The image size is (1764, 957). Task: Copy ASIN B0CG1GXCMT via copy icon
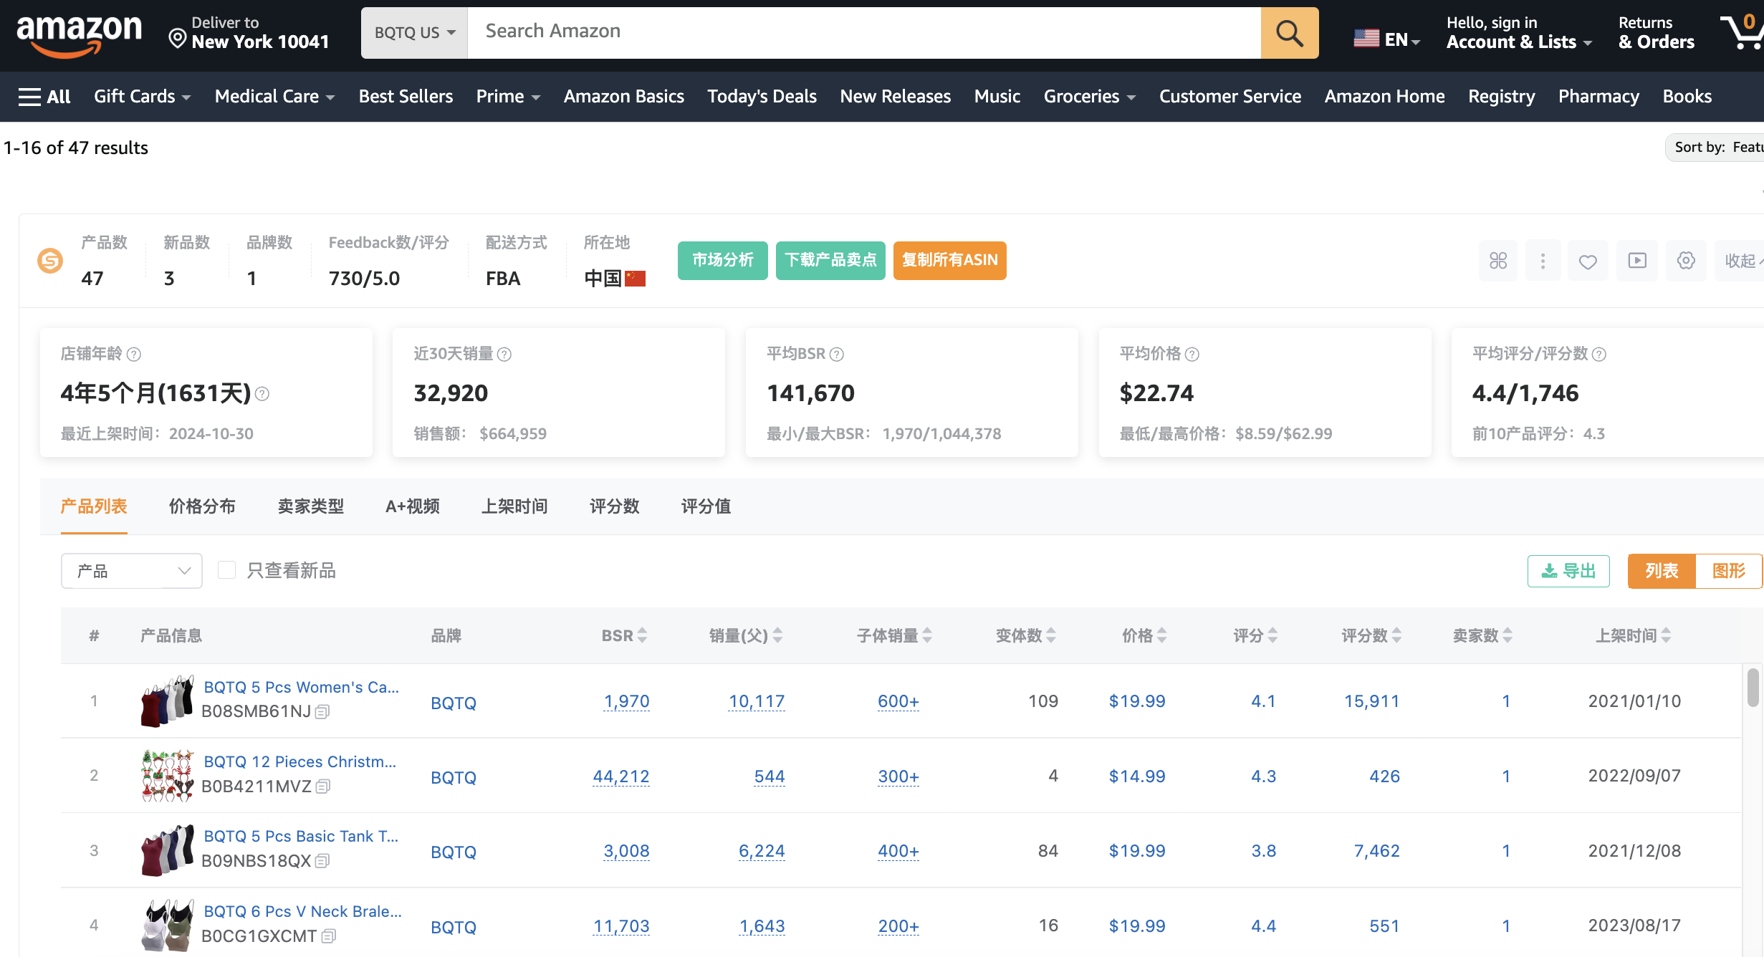tap(328, 936)
